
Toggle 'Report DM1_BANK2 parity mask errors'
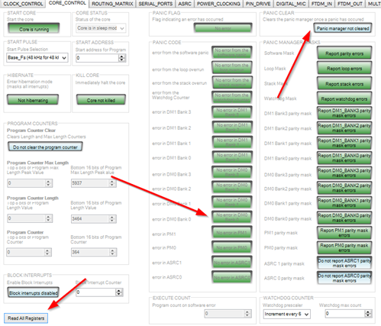pos(344,128)
